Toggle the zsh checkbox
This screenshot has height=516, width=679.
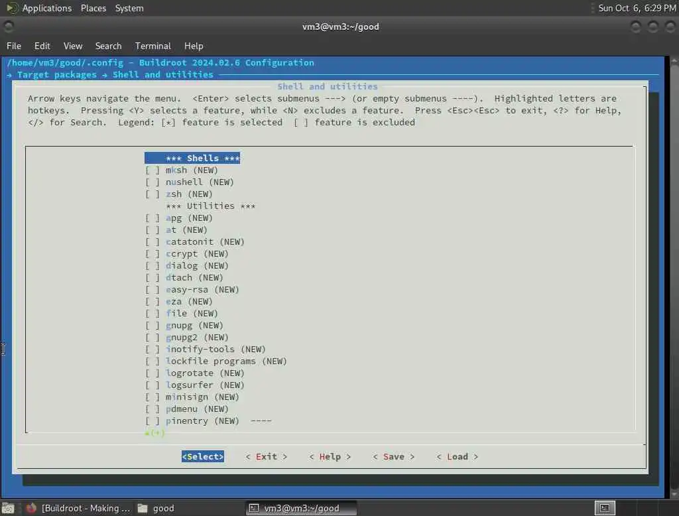(152, 194)
